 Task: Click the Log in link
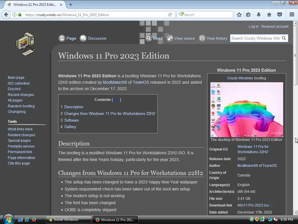pos(253,27)
